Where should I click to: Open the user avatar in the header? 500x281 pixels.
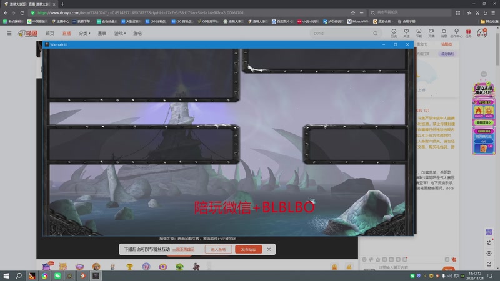click(482, 33)
